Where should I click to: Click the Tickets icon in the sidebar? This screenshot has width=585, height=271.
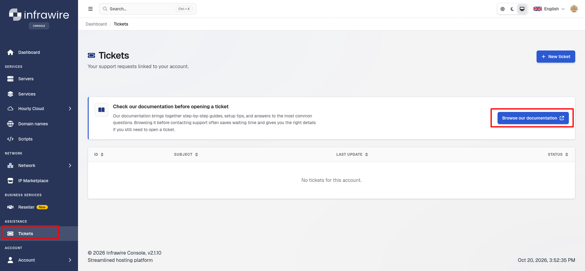(x=10, y=234)
